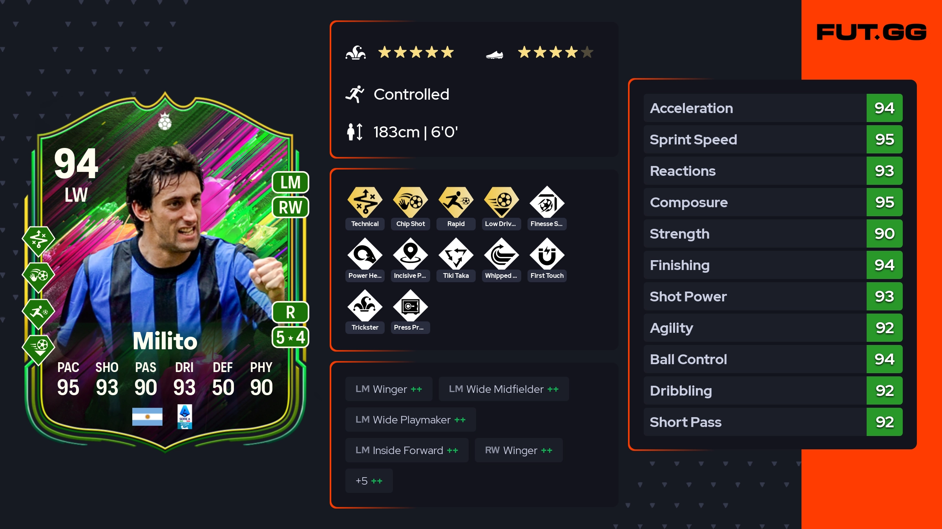The image size is (942, 529).
Task: Click the LM Inside Forward role
Action: click(x=407, y=450)
